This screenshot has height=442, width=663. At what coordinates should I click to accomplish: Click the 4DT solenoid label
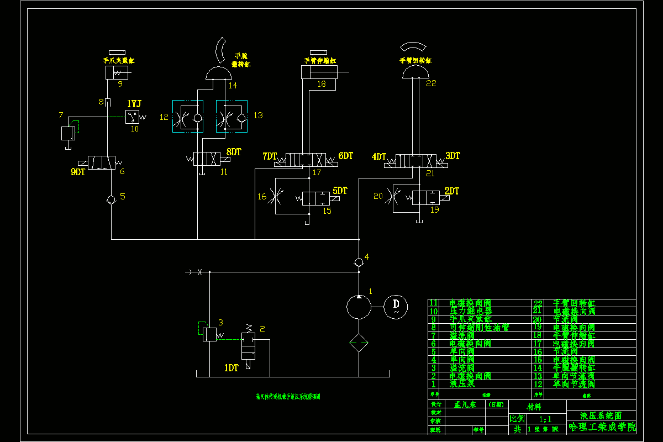[x=379, y=157]
